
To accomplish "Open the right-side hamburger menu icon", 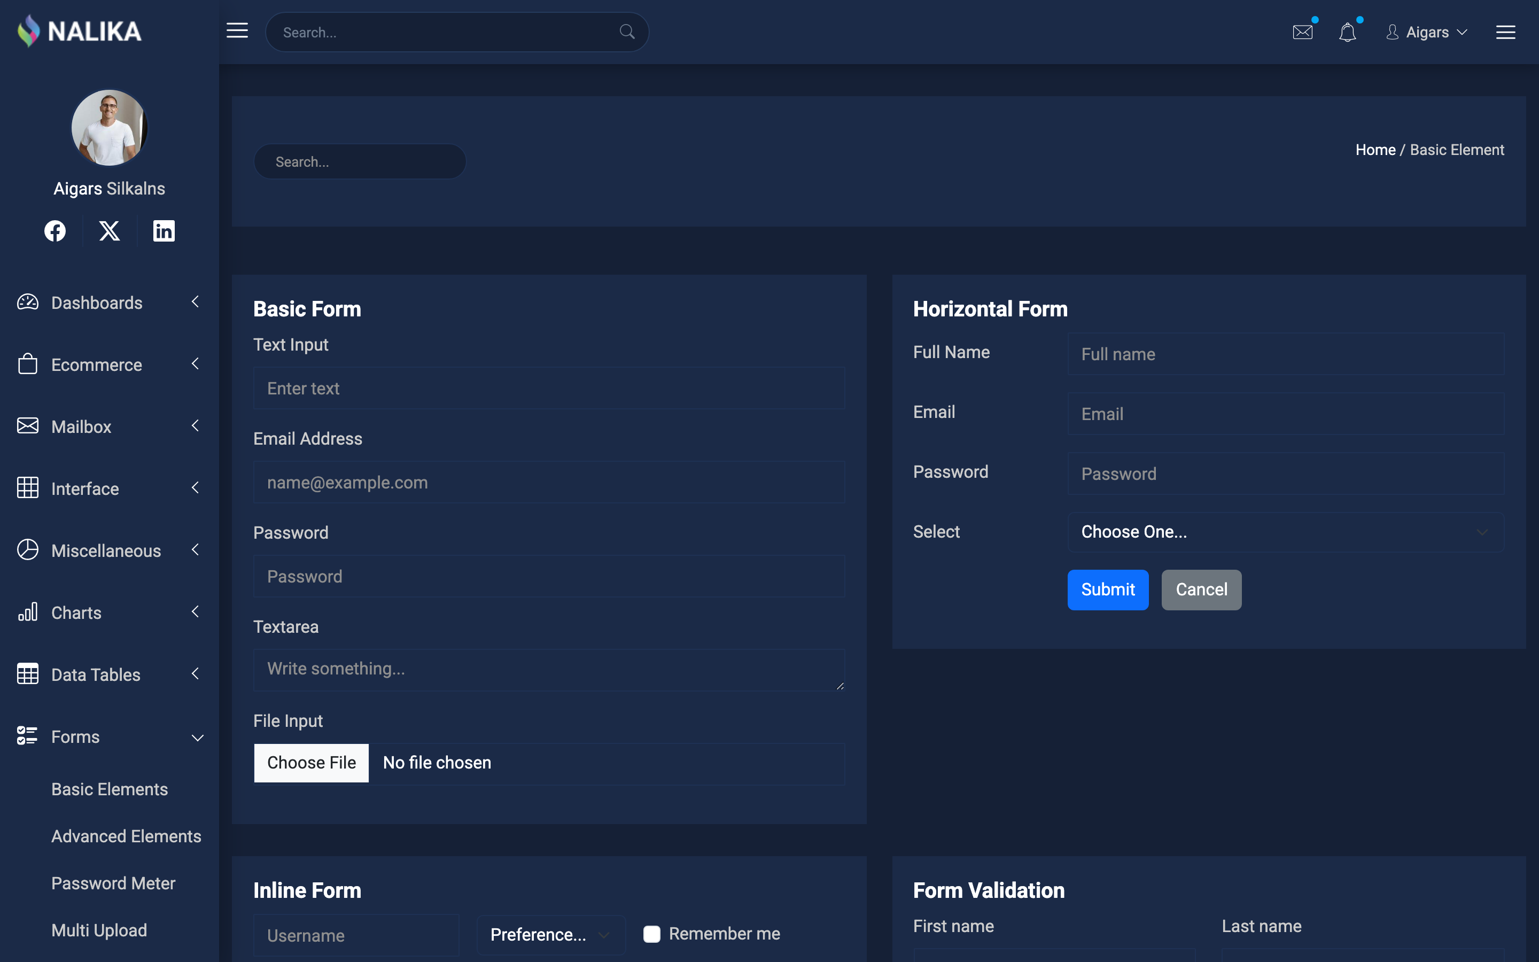I will [1505, 32].
